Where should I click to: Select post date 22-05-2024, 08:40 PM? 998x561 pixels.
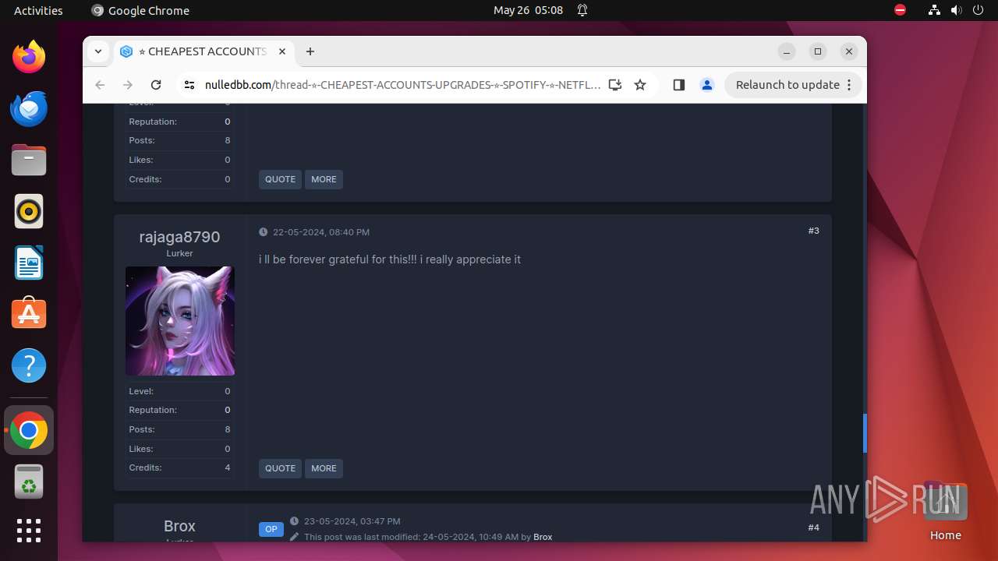pos(321,232)
